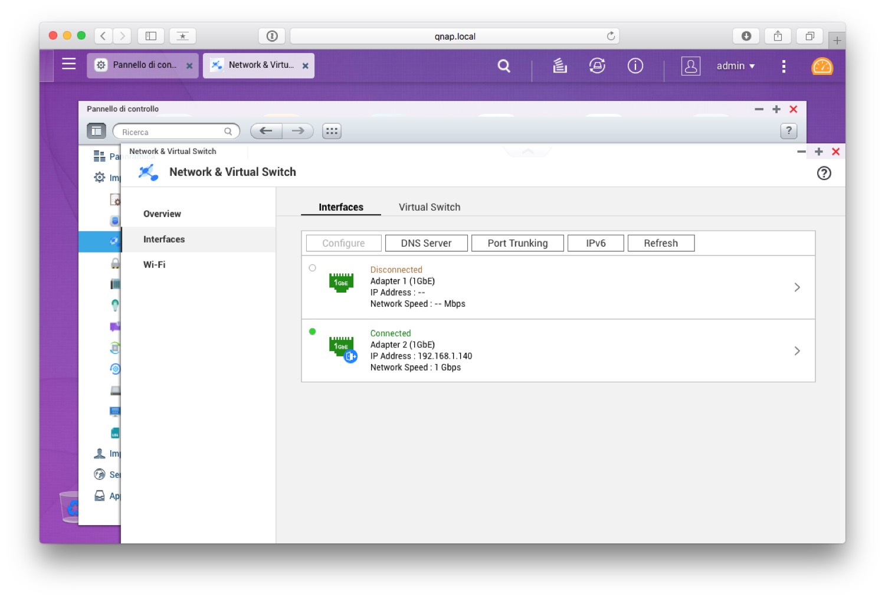Open the IPv6 settings button
This screenshot has width=885, height=600.
pyautogui.click(x=596, y=243)
